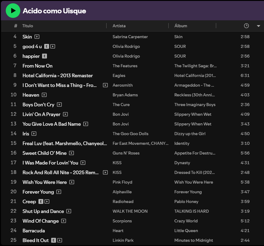This screenshot has width=264, height=246.
Task: Open the Olivia Rodrigo artist link on good 4 u row
Action: click(x=126, y=47)
